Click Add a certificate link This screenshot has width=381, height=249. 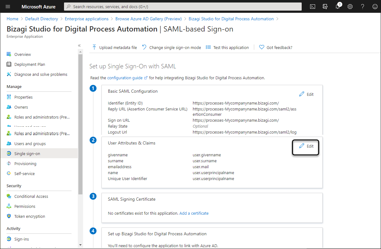point(194,213)
